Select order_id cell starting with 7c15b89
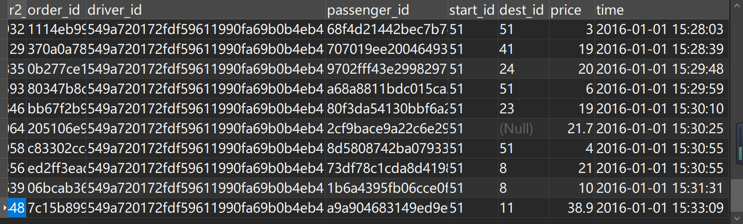Image resolution: width=743 pixels, height=224 pixels. pyautogui.click(x=56, y=208)
